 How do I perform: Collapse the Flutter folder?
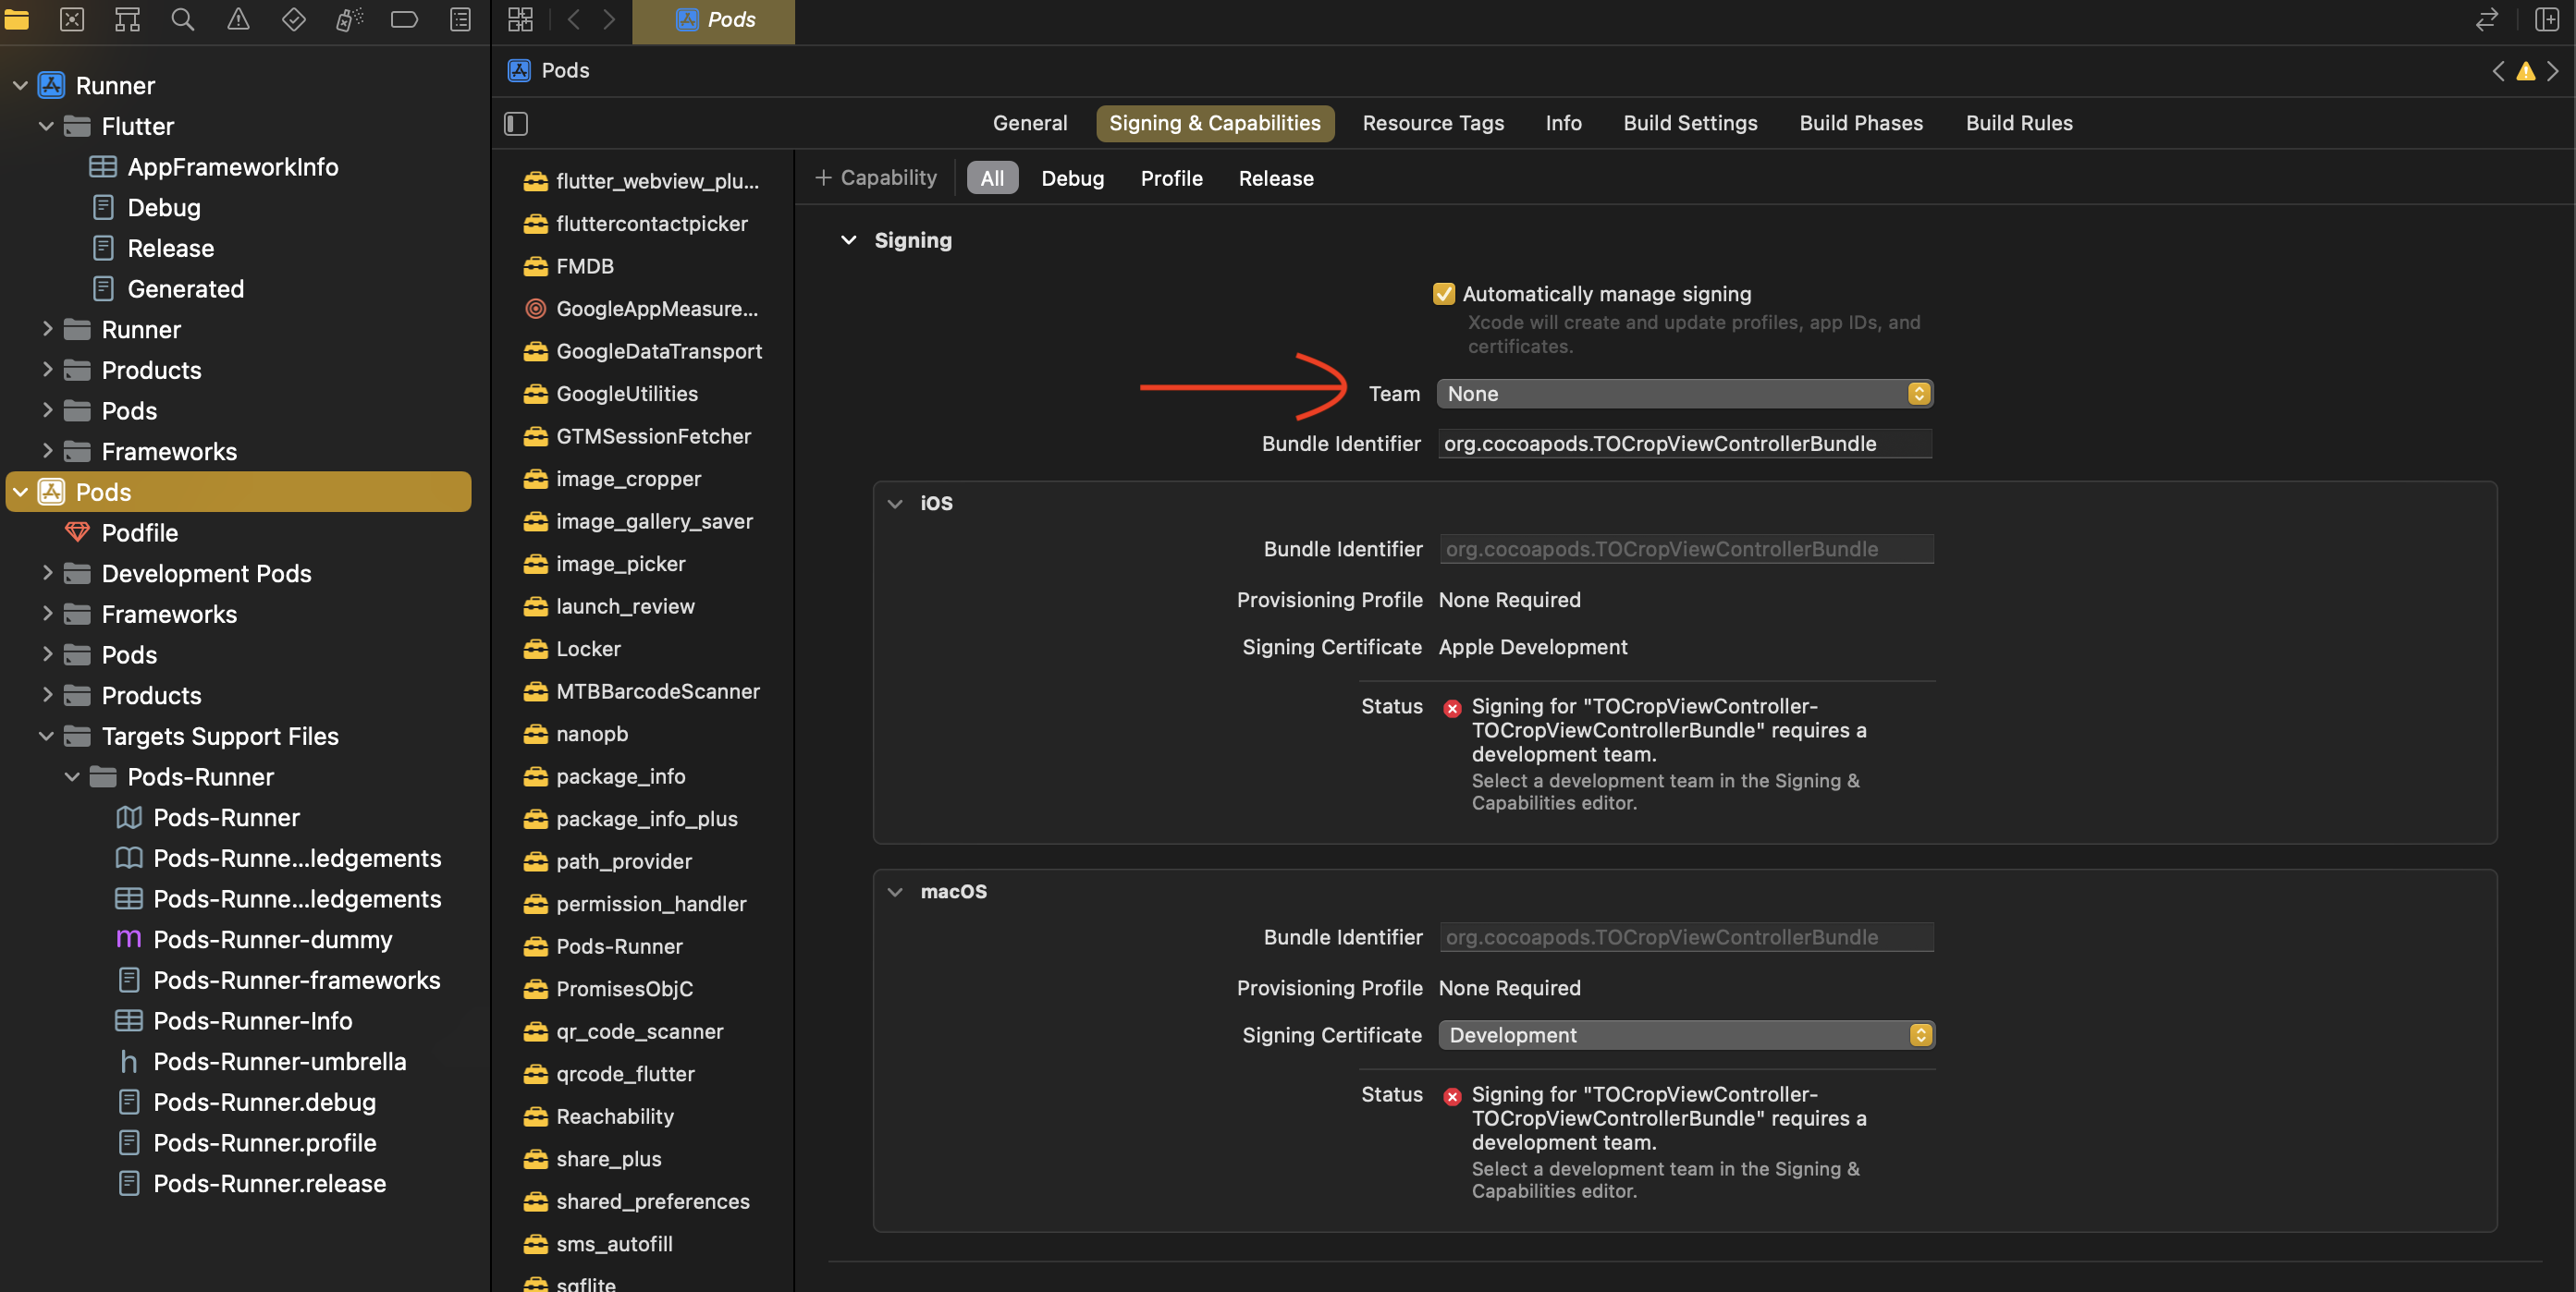click(x=46, y=126)
